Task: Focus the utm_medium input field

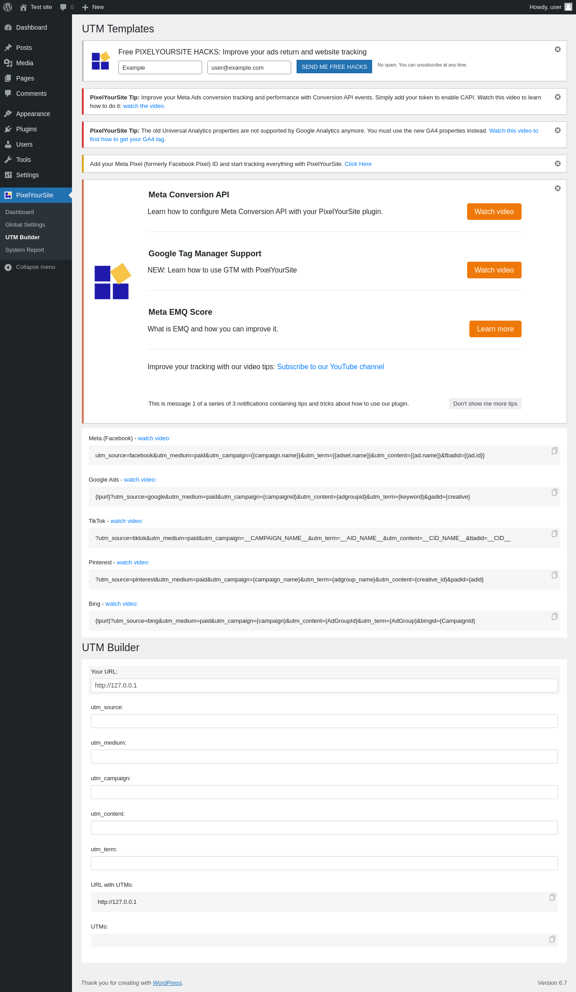Action: pos(324,757)
